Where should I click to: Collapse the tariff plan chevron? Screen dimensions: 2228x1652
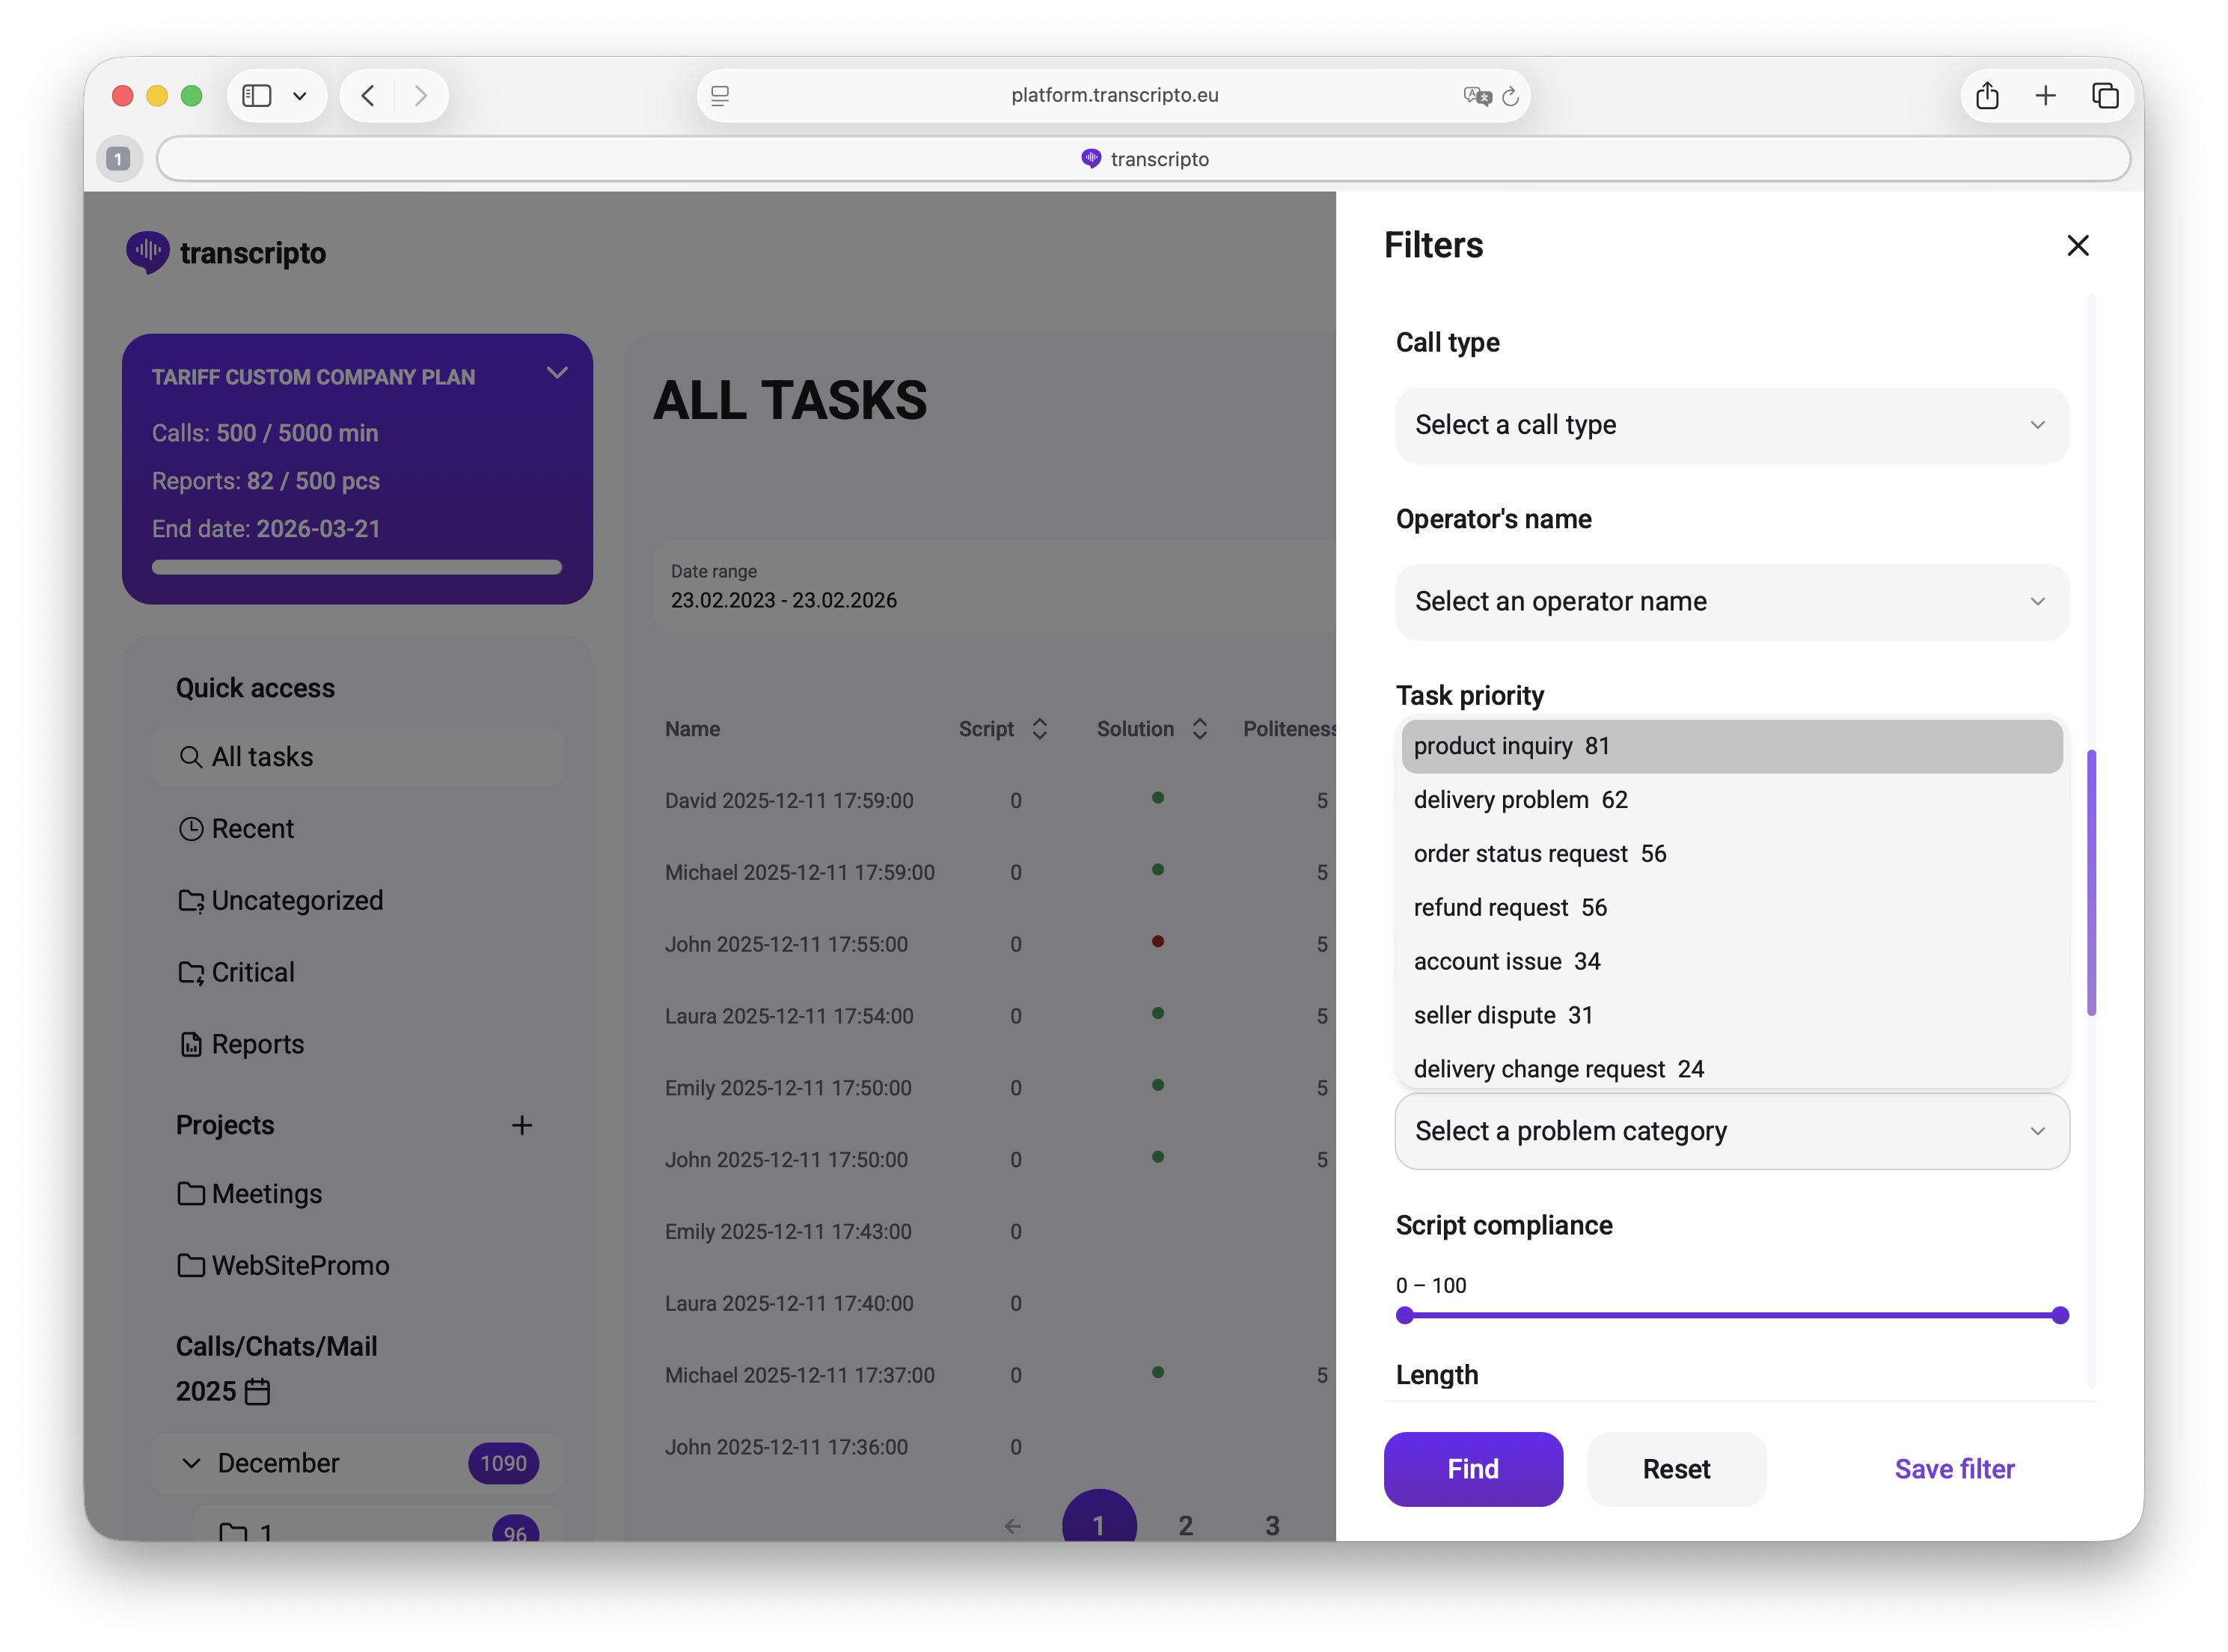coord(557,373)
